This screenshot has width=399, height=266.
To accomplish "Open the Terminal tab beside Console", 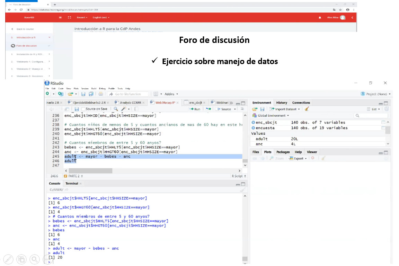I will click(72, 183).
